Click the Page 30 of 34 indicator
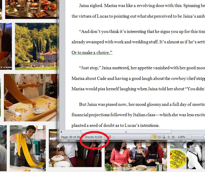Image resolution: width=205 pixels, height=172 pixels. [70, 137]
